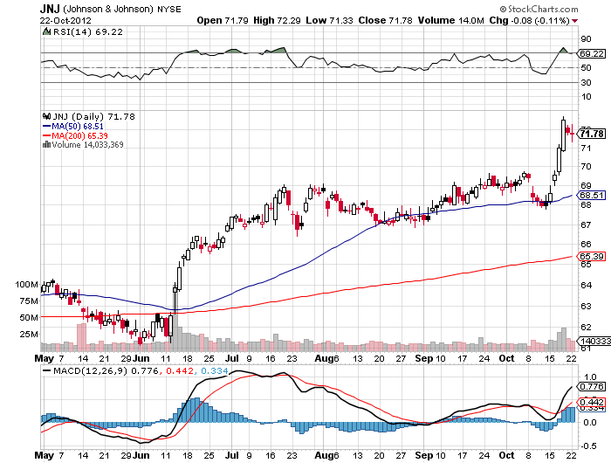Click the 65.39 MA(200) price tag
Screen dimensions: 611x463
coord(592,256)
